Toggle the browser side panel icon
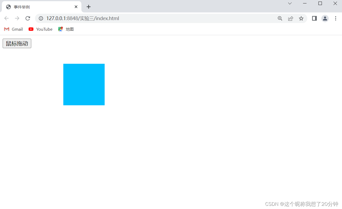The width and height of the screenshot is (342, 209). 314,18
